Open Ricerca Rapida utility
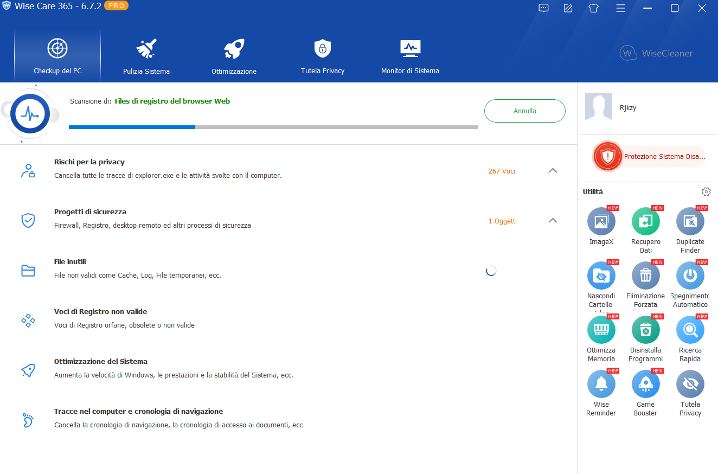Viewport: 718px width, 474px height. click(x=690, y=330)
